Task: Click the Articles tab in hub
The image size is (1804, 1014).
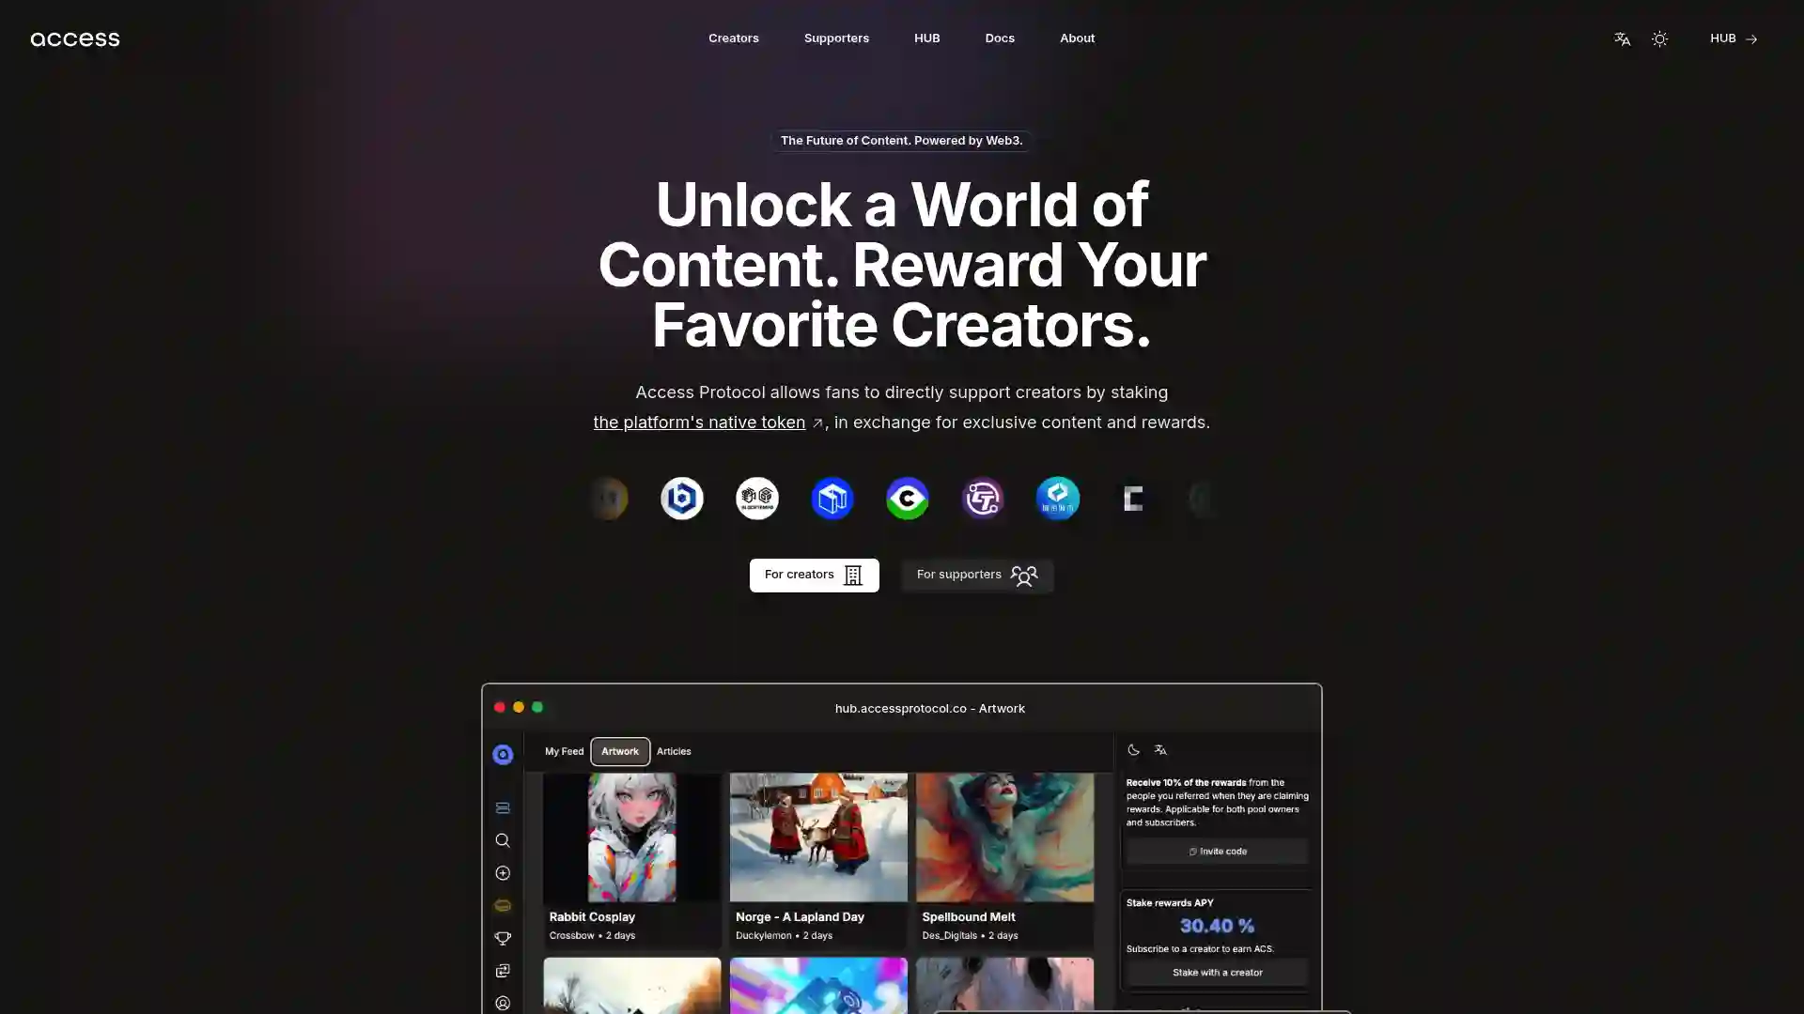Action: click(x=674, y=751)
